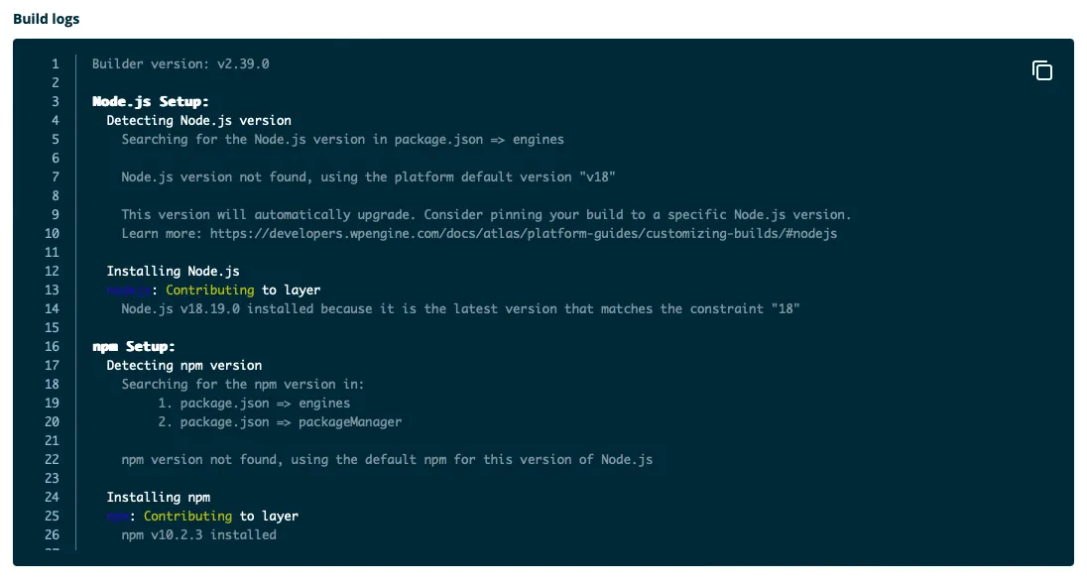The width and height of the screenshot is (1087, 580).
Task: Click the copy logs icon
Action: (x=1042, y=70)
